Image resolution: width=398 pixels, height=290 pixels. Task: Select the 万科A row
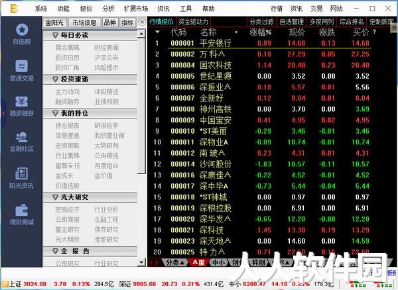[x=261, y=54]
